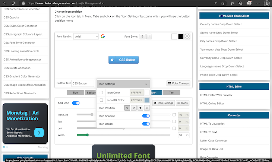Click the Bing sidebar icon in browser
272x162 pixels.
coord(267,4)
